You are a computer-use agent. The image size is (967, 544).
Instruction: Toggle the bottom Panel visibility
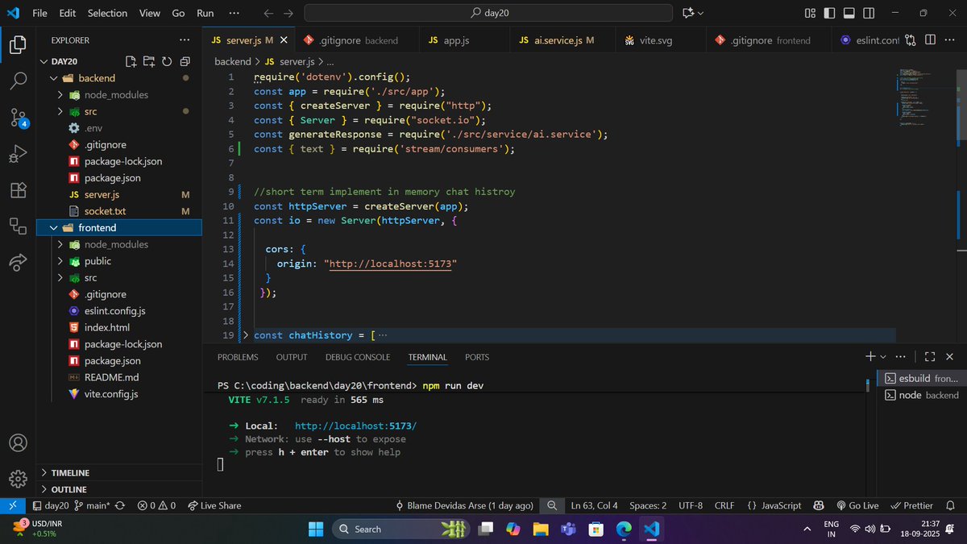849,13
